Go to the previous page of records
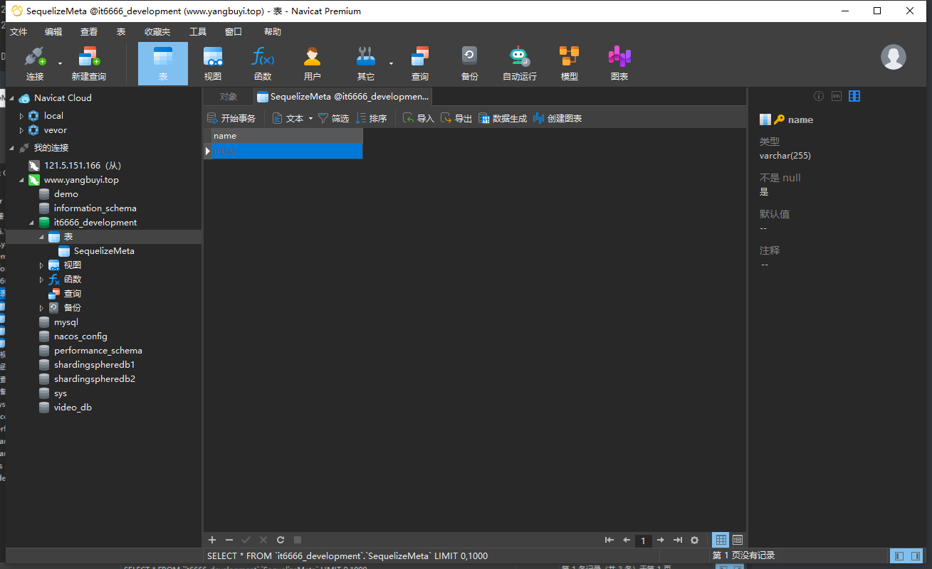 627,541
